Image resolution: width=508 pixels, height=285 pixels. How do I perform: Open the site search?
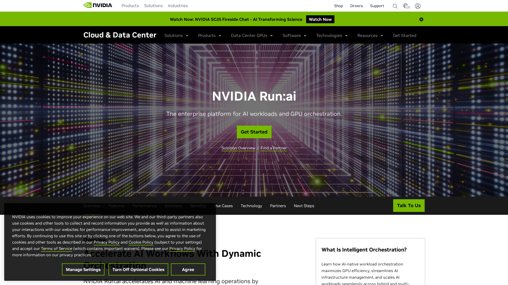click(x=395, y=6)
